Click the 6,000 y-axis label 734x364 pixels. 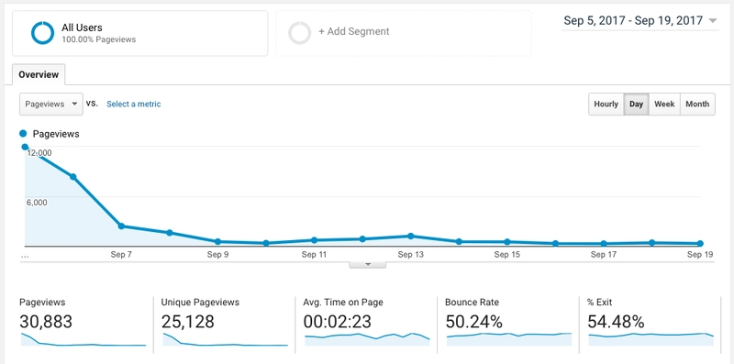tap(37, 203)
